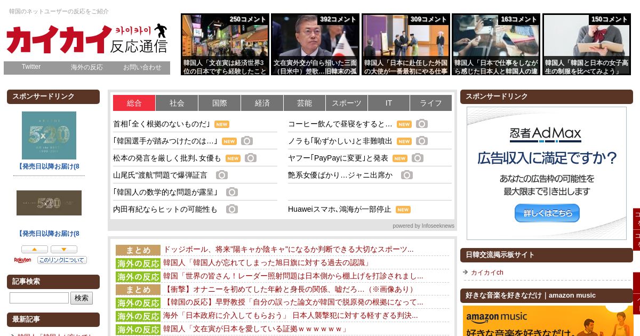The height and width of the screenshot is (336, 640).
Task: Click the 詳しくはこちら ad button
Action: (x=547, y=213)
